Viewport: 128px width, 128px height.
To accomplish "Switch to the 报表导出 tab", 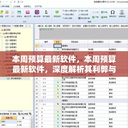I will (x=27, y=6).
